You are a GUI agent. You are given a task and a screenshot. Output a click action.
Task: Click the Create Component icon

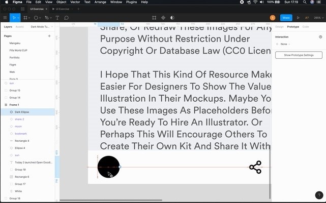pyautogui.click(x=163, y=18)
